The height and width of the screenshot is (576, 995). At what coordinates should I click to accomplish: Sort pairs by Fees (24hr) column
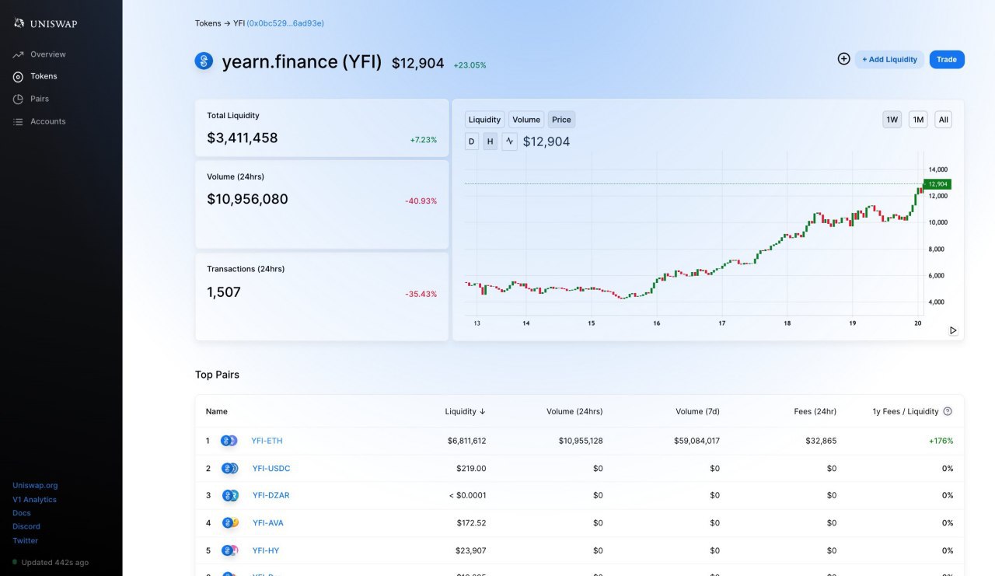coord(815,411)
